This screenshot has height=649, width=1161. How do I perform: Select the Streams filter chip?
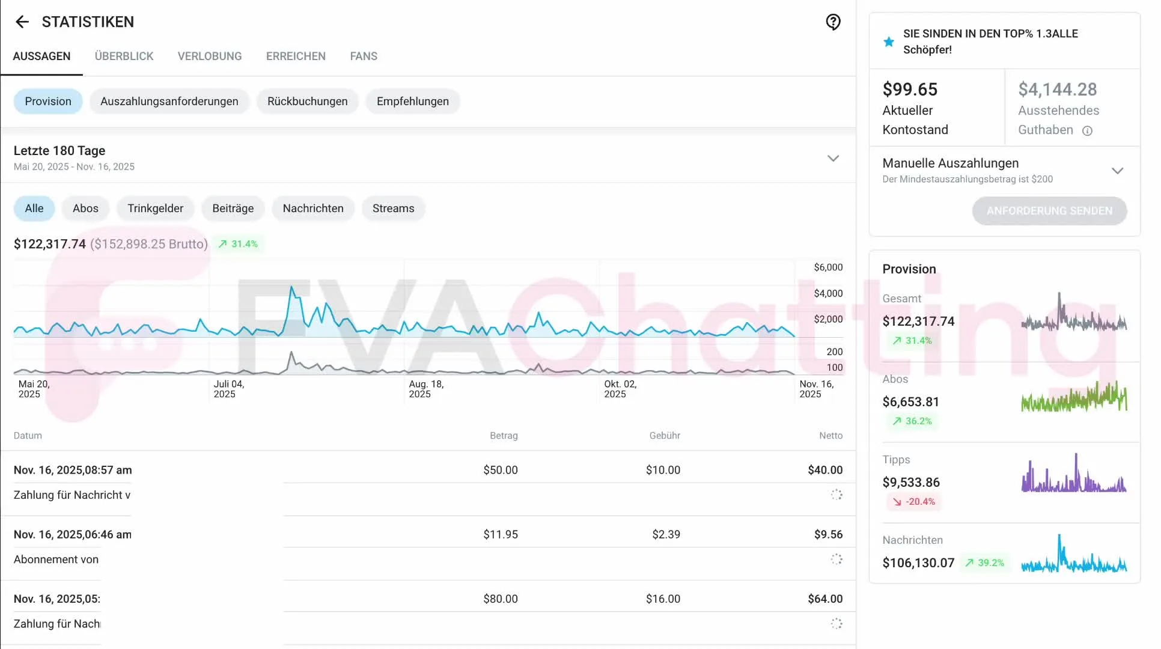click(393, 209)
